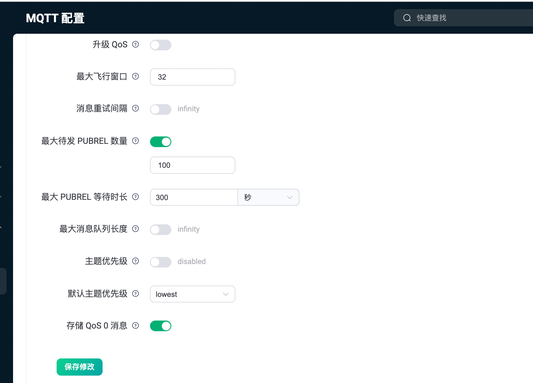Click help icon next to 主题优先级
This screenshot has width=533, height=383.
(x=135, y=261)
